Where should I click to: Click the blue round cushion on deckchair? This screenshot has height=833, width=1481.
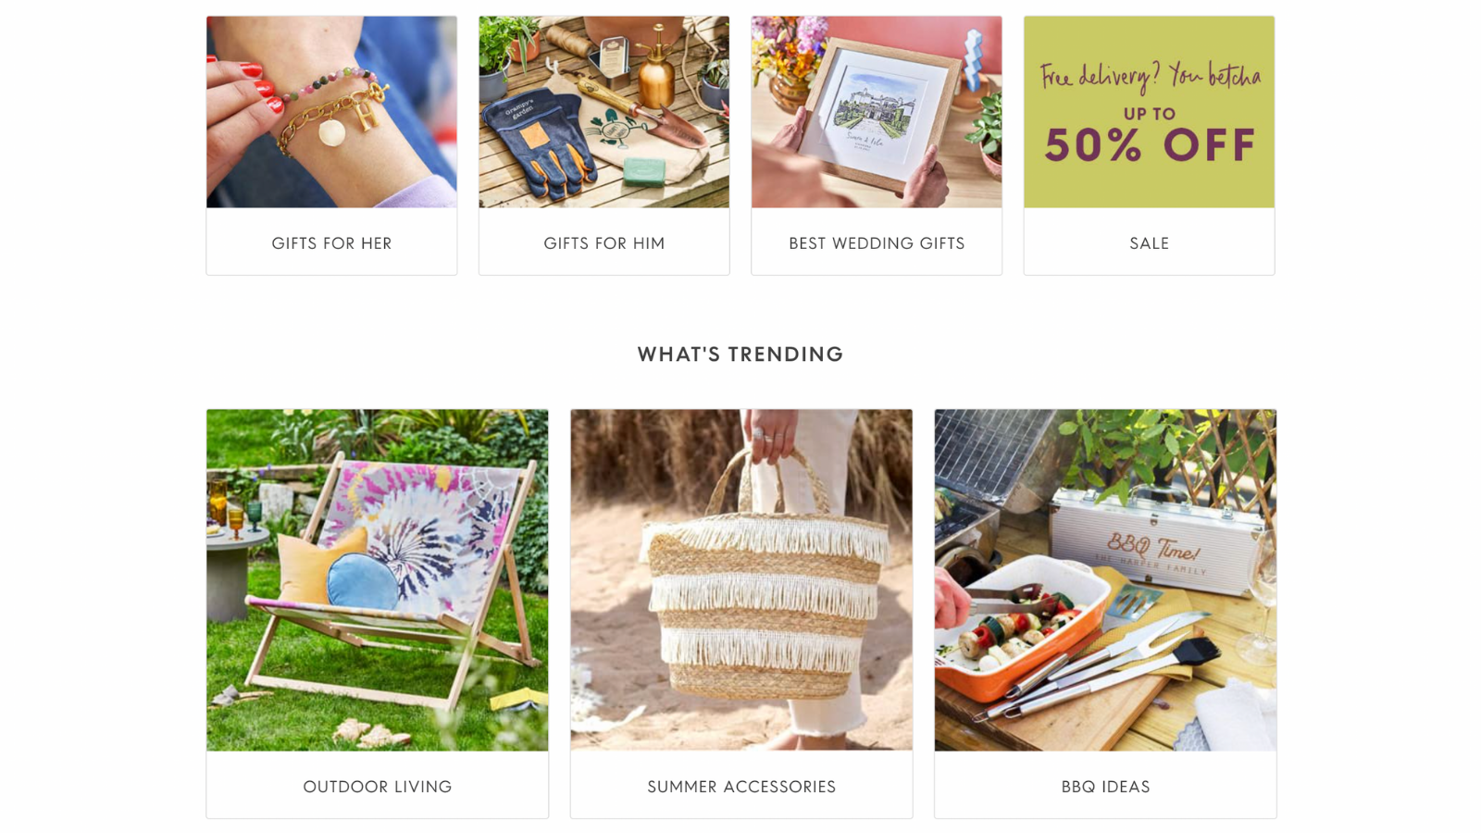(363, 581)
